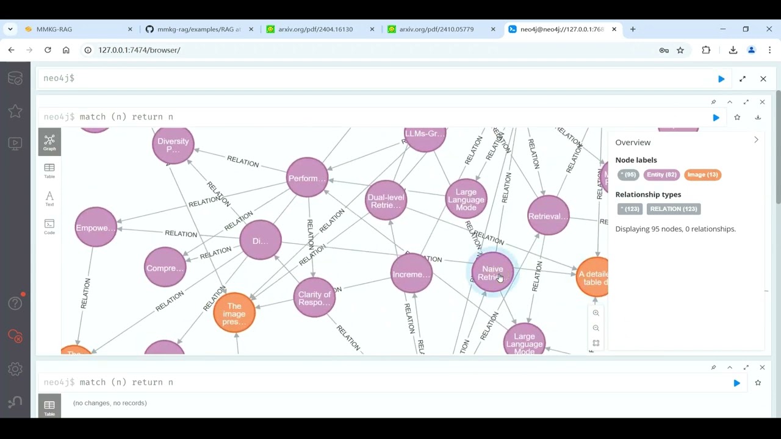The image size is (781, 439).
Task: Collapse the first result frame
Action: coord(730,102)
